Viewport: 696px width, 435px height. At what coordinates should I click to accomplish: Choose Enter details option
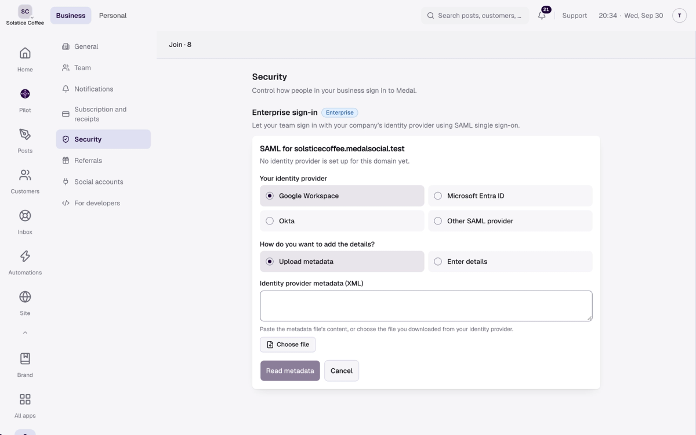point(510,262)
